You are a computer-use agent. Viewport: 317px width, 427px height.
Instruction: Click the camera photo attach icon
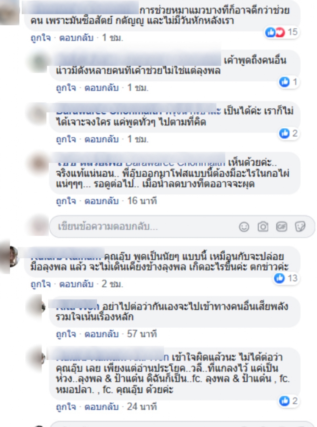point(263,227)
